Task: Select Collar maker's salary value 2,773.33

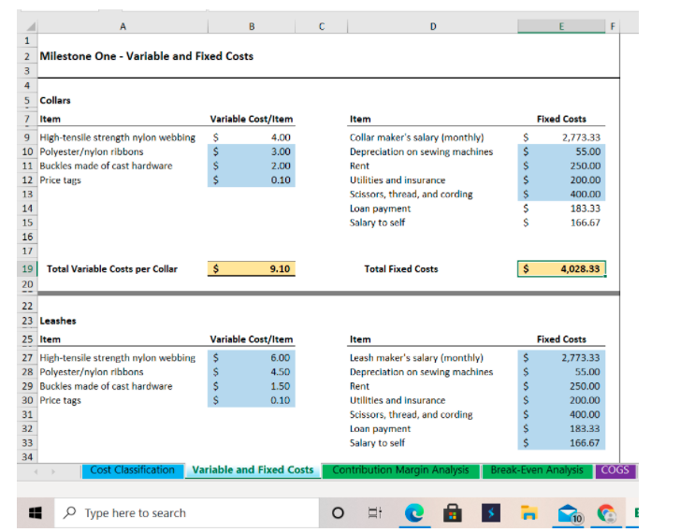Action: [x=561, y=137]
